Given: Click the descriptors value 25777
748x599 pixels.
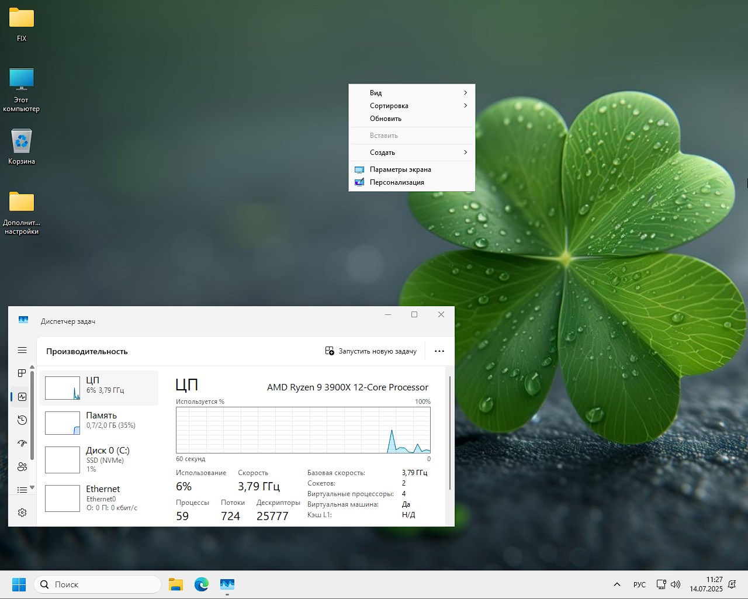Looking at the screenshot, I should [272, 516].
